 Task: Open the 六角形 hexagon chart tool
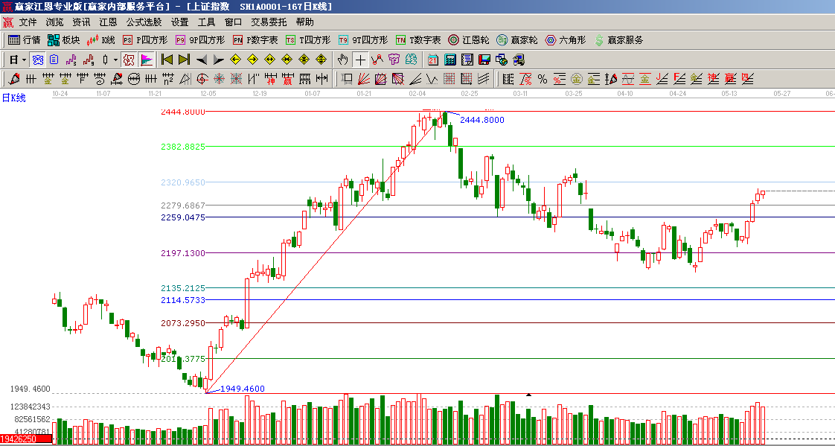566,40
